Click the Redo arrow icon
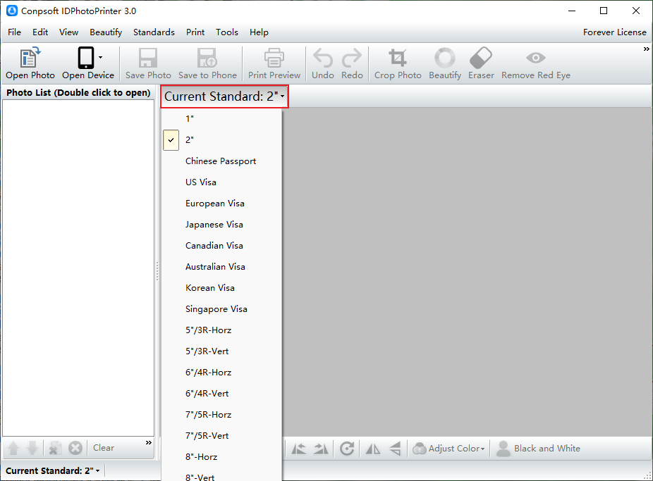 [x=352, y=58]
